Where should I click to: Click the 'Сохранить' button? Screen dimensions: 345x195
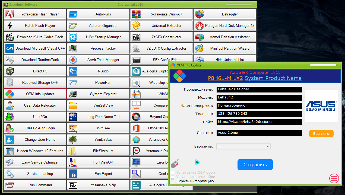coord(255,165)
